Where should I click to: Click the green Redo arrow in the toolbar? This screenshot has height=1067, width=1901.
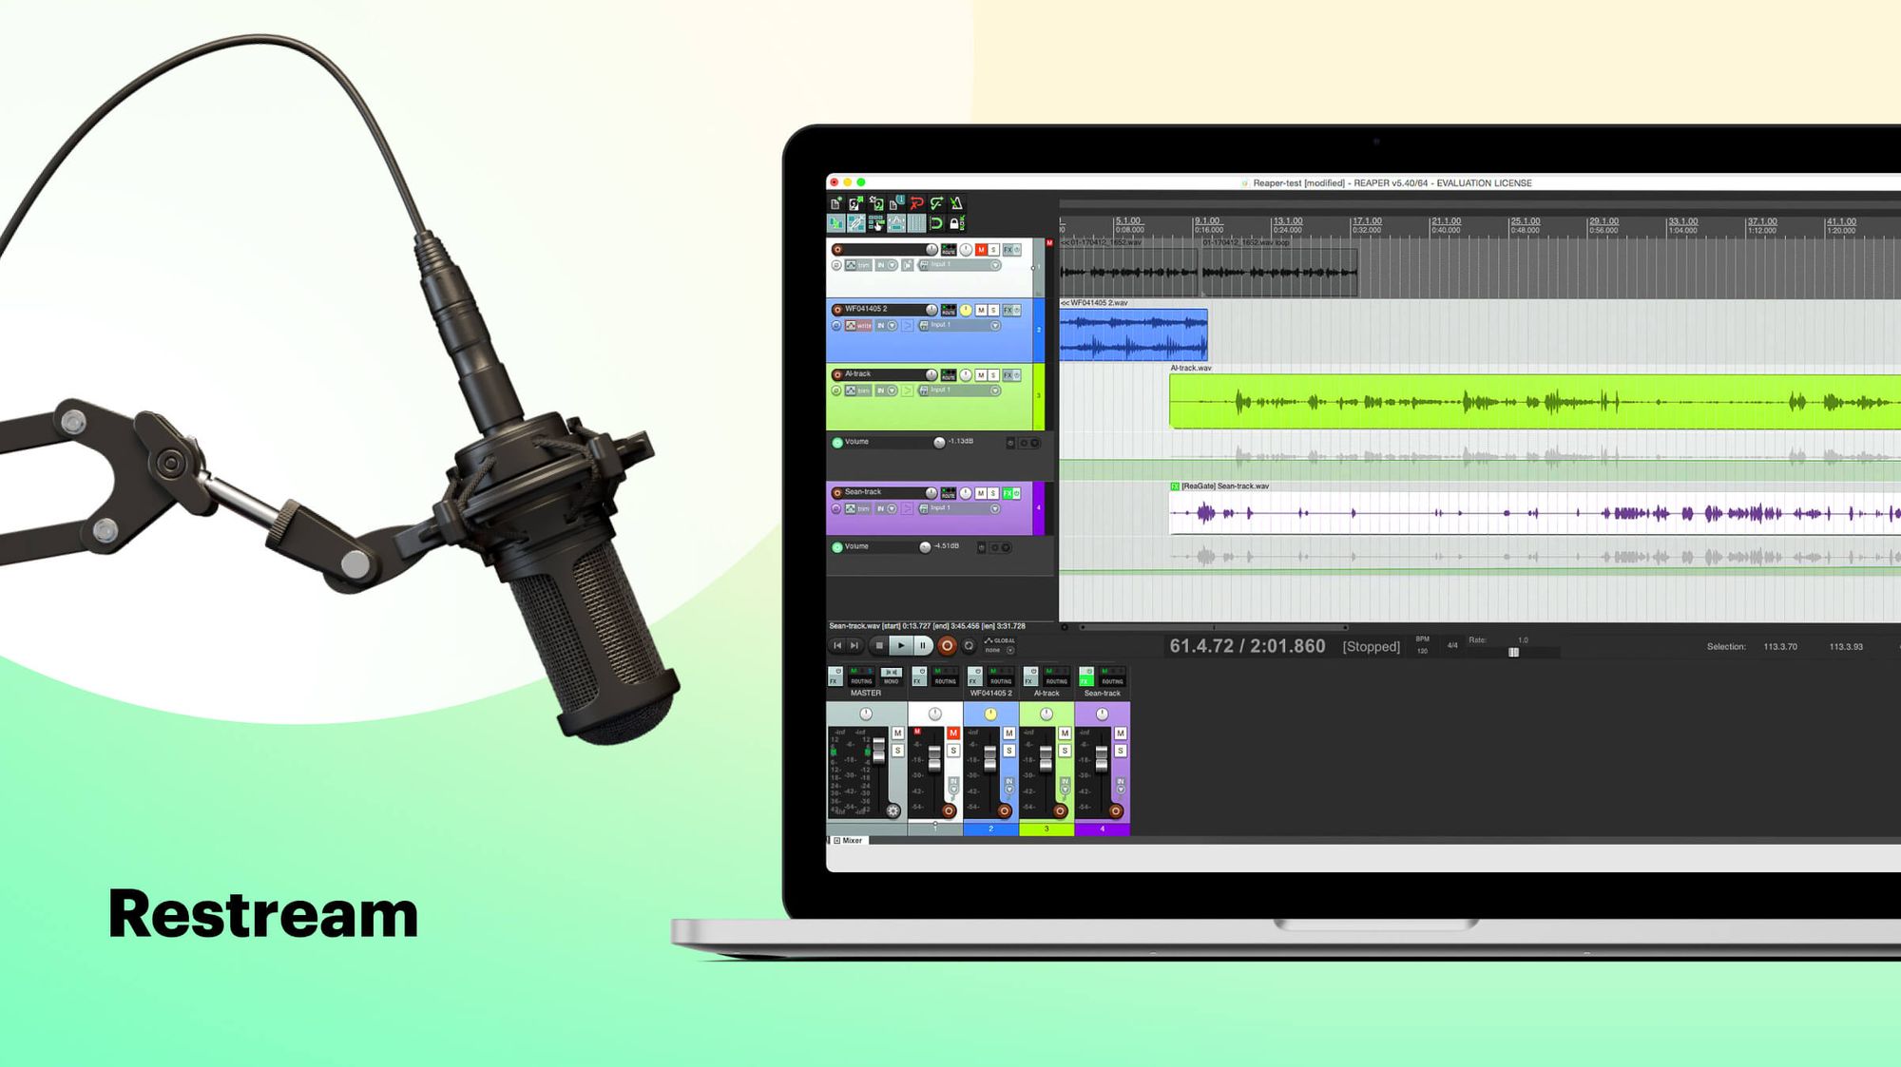click(x=937, y=203)
